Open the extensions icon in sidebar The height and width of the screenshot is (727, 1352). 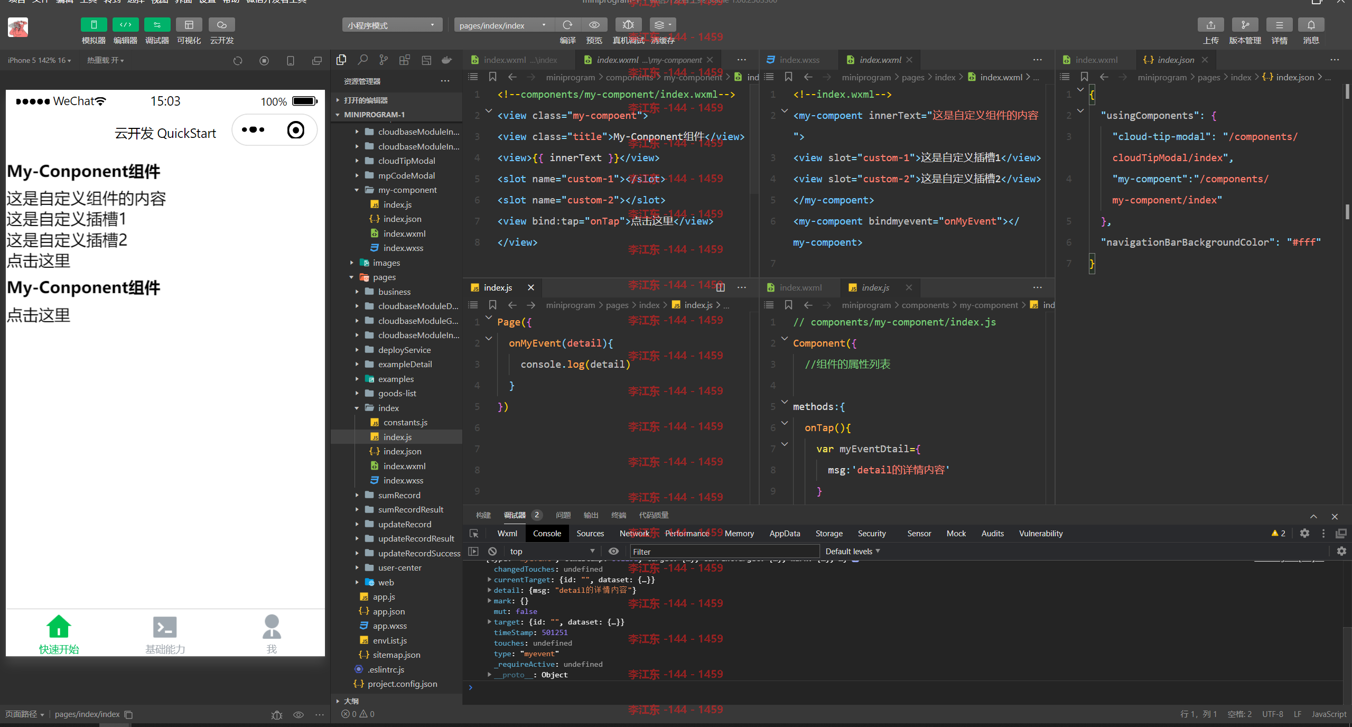(x=405, y=60)
